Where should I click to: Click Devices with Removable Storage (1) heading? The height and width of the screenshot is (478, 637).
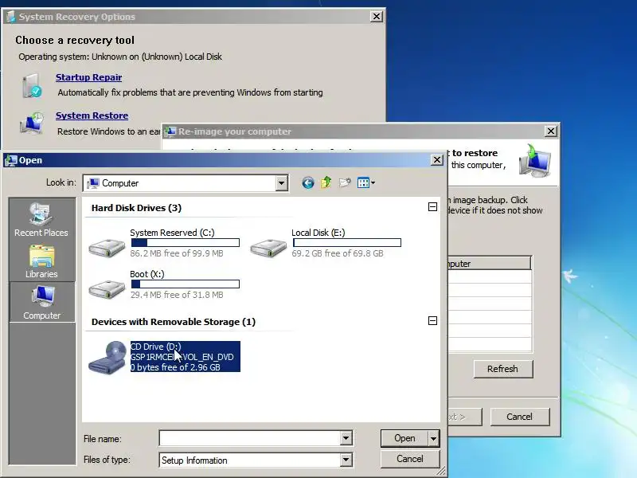174,322
